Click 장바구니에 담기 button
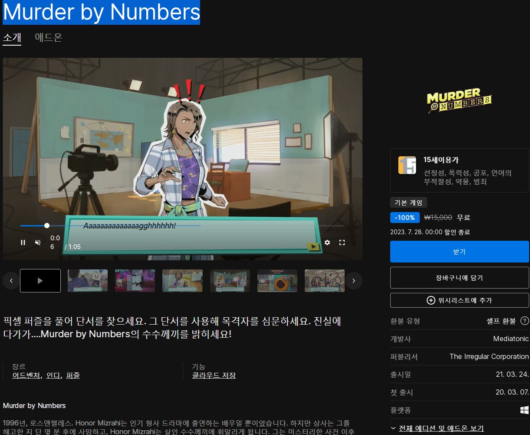The image size is (530, 435). tap(460, 278)
